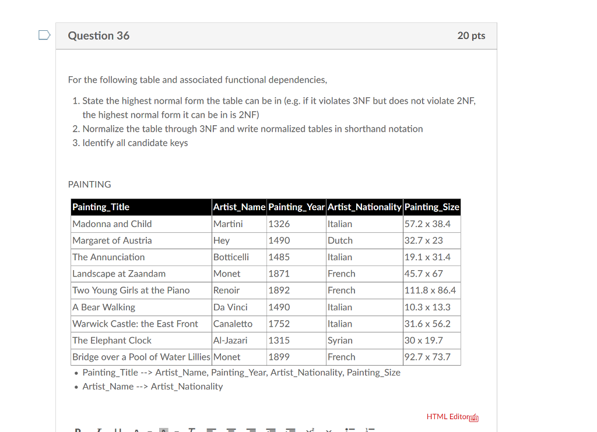Click the 1892 year cell
Image resolution: width=597 pixels, height=432 pixels.
(296, 291)
